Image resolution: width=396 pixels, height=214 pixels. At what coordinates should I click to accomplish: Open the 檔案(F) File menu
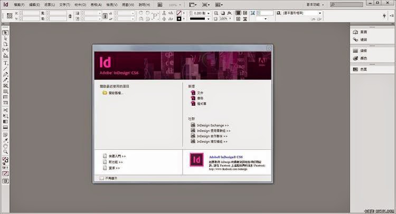click(19, 5)
